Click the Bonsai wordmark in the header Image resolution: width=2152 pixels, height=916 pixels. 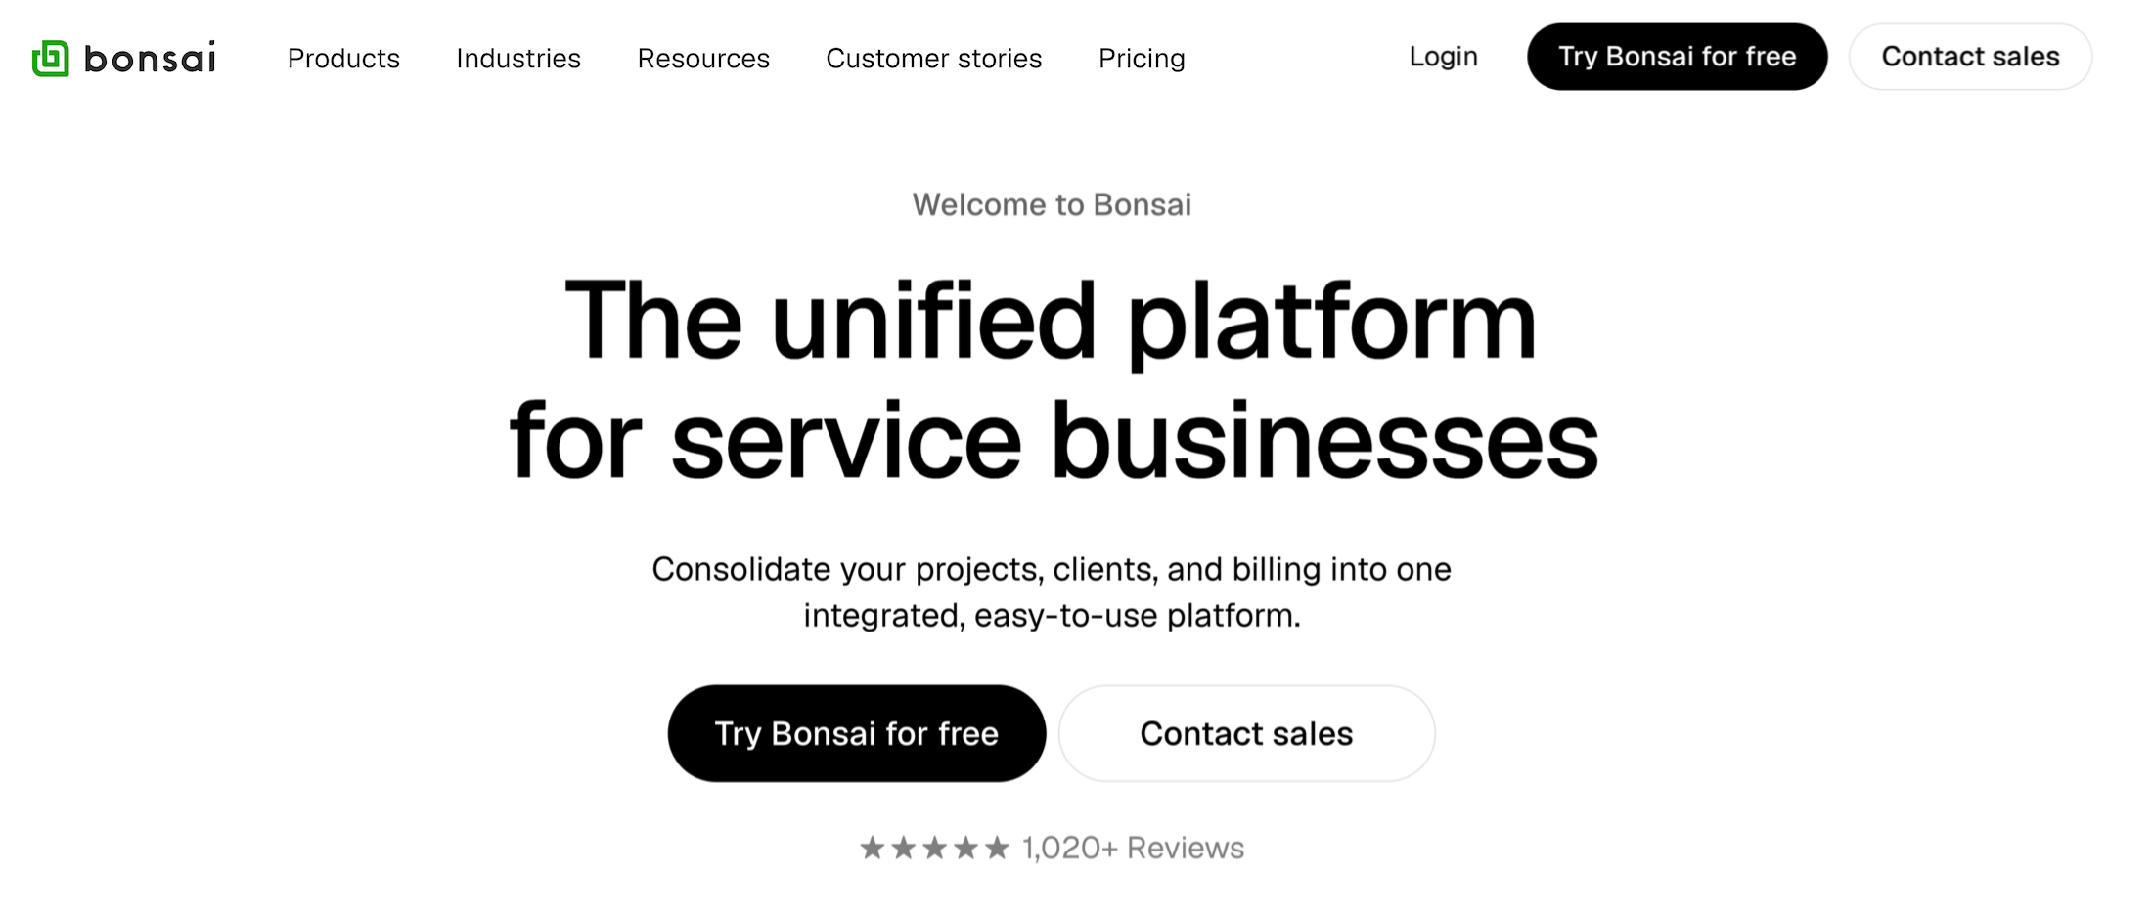pos(152,59)
